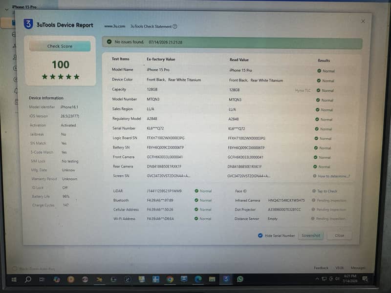This screenshot has width=391, height=293.
Task: Open the www.3u.com link
Action: coord(115,26)
